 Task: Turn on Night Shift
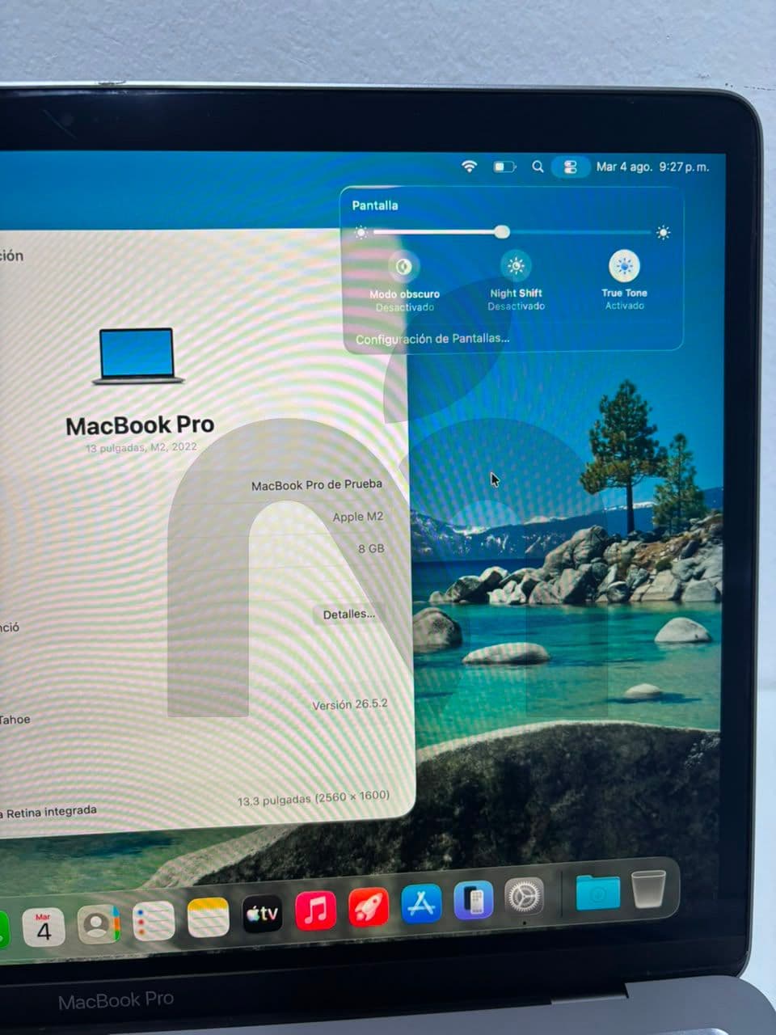(516, 265)
